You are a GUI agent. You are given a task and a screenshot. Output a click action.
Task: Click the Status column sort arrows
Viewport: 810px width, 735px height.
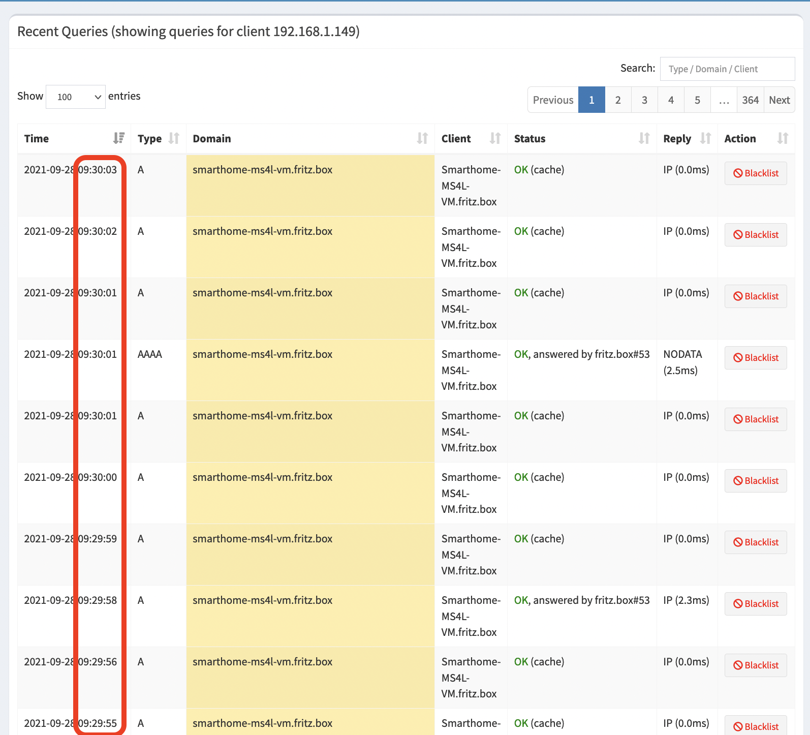644,138
